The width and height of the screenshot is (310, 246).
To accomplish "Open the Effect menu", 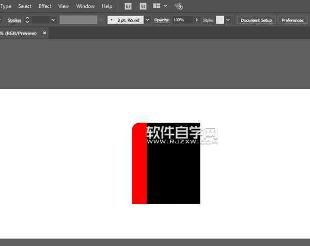I will [45, 6].
